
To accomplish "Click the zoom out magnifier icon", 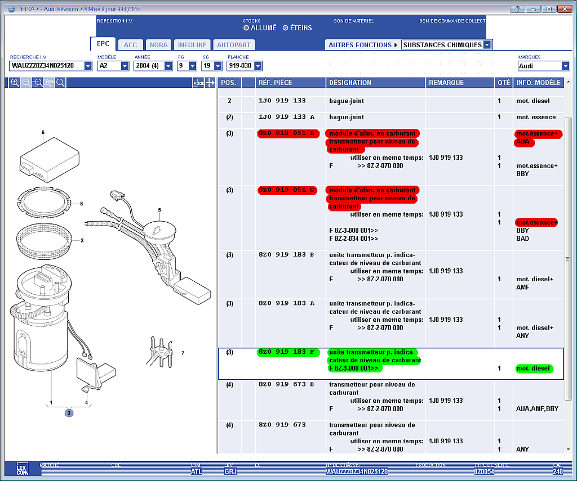I will pos(26,83).
